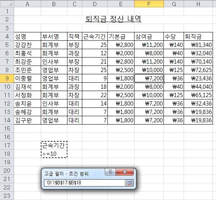Select row 4 header
The height and width of the screenshot is (200, 216).
7,36
